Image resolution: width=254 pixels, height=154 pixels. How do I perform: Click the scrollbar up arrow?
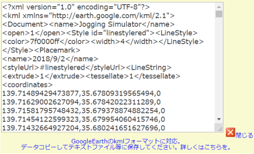coord(219,7)
